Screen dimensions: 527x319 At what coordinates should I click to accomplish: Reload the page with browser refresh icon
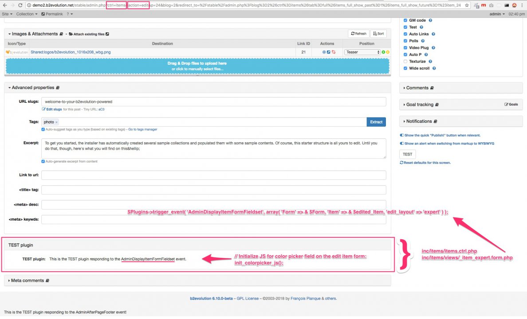click(20, 5)
